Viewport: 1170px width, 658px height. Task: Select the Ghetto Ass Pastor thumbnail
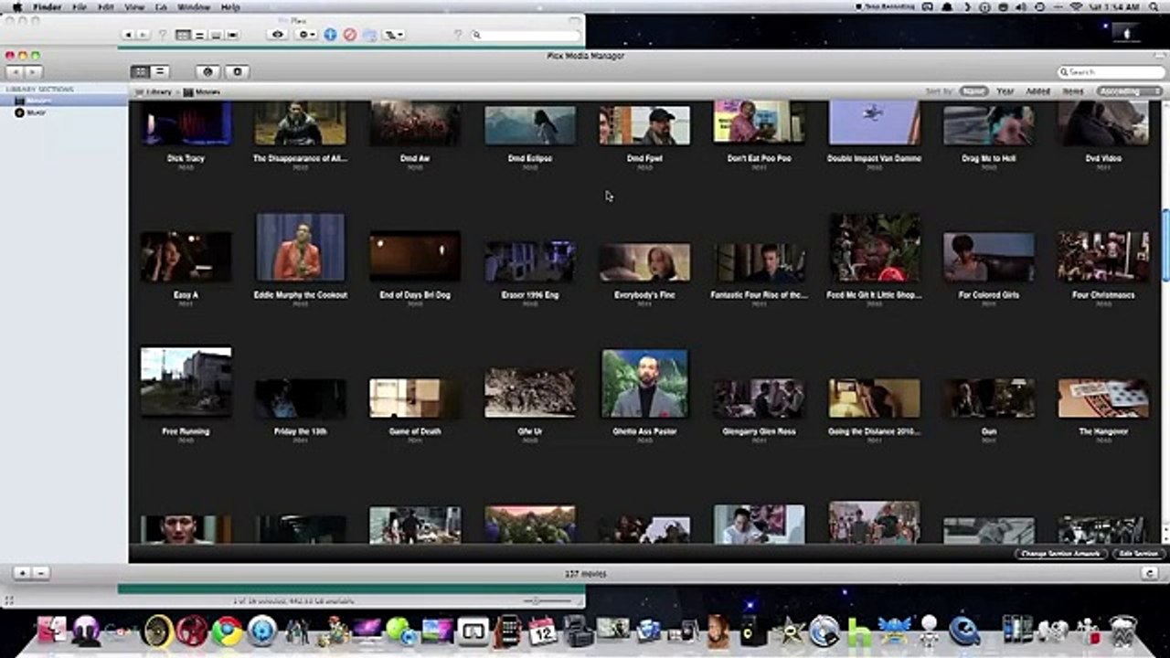(644, 384)
